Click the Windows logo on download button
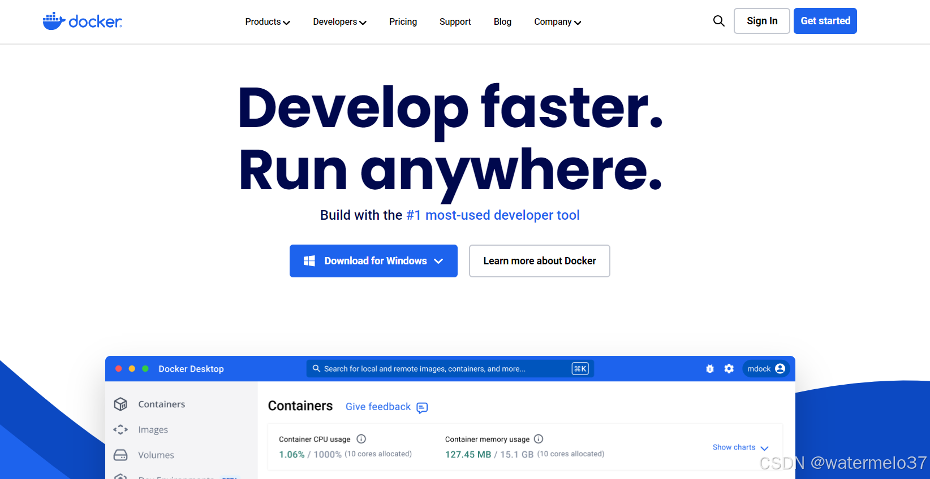 click(x=309, y=261)
